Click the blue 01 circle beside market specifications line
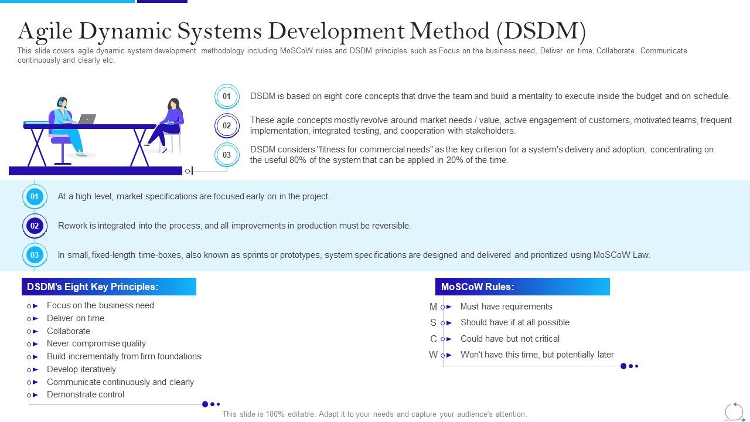Viewport: 750px width, 422px height. [x=35, y=197]
